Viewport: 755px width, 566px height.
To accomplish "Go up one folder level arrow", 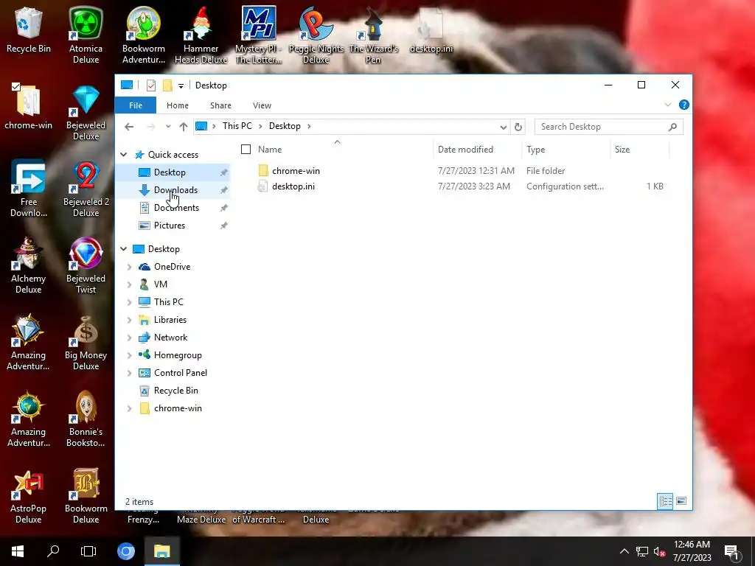I will click(184, 127).
